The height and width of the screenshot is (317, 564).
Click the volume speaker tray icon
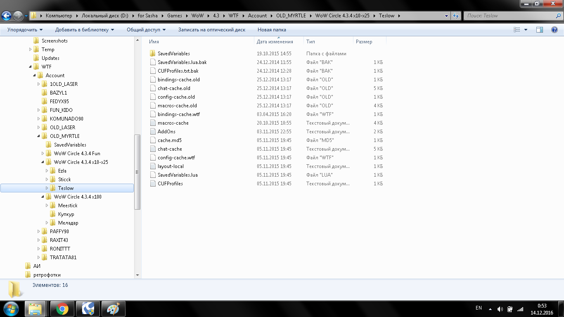click(500, 309)
